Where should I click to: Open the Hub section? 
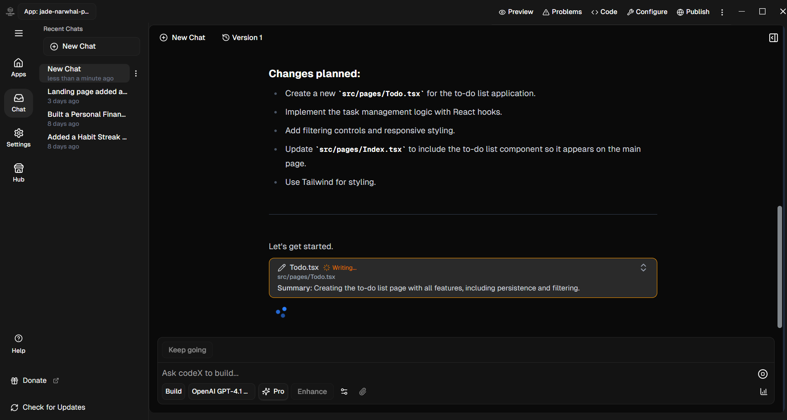click(19, 173)
